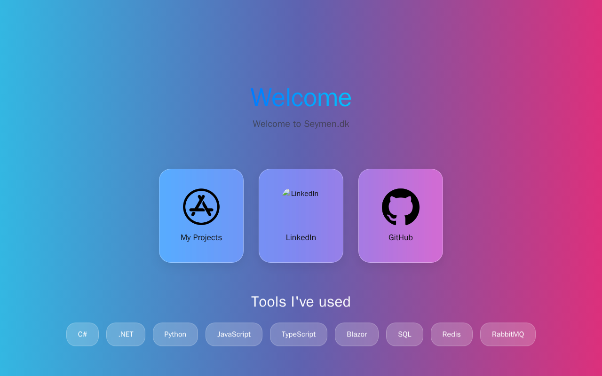602x376 pixels.
Task: Click the "Welcome to Seymen.dk" subtitle
Action: click(x=301, y=124)
